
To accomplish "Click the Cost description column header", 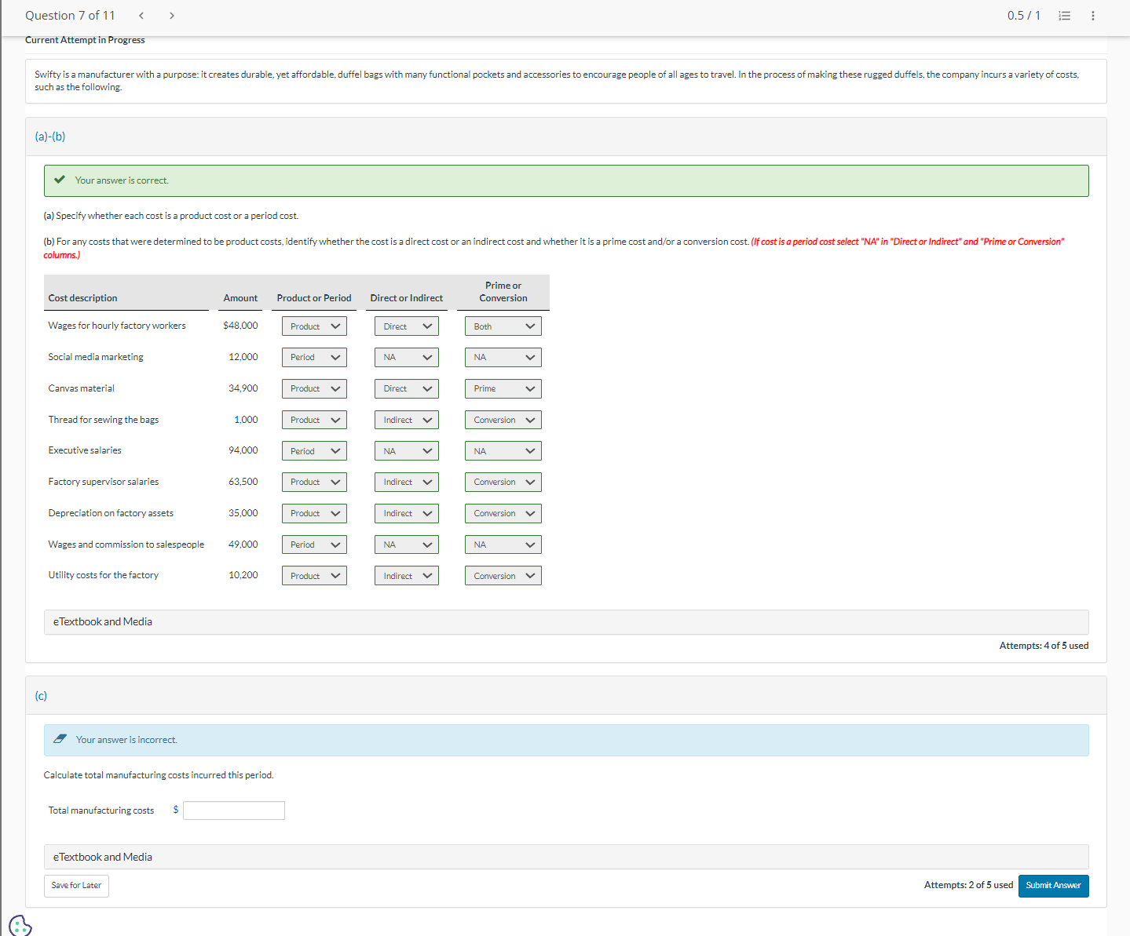I will 82,298.
